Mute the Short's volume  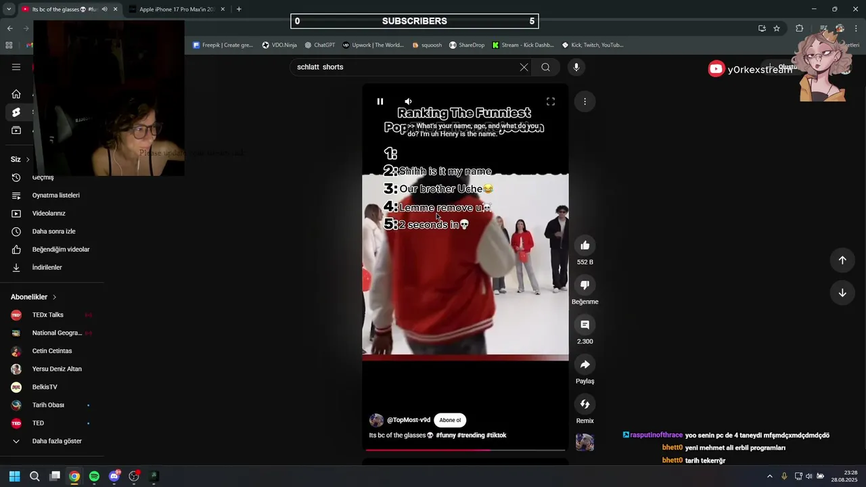408,101
